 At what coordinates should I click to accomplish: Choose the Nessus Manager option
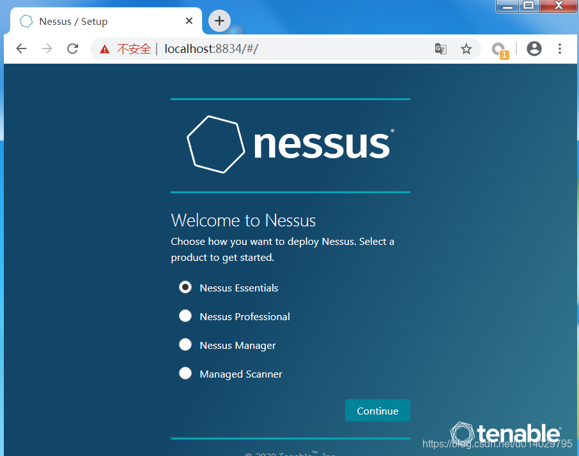(185, 344)
